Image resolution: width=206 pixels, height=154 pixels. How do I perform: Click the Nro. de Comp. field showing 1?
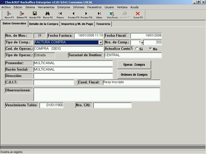coord(136,42)
